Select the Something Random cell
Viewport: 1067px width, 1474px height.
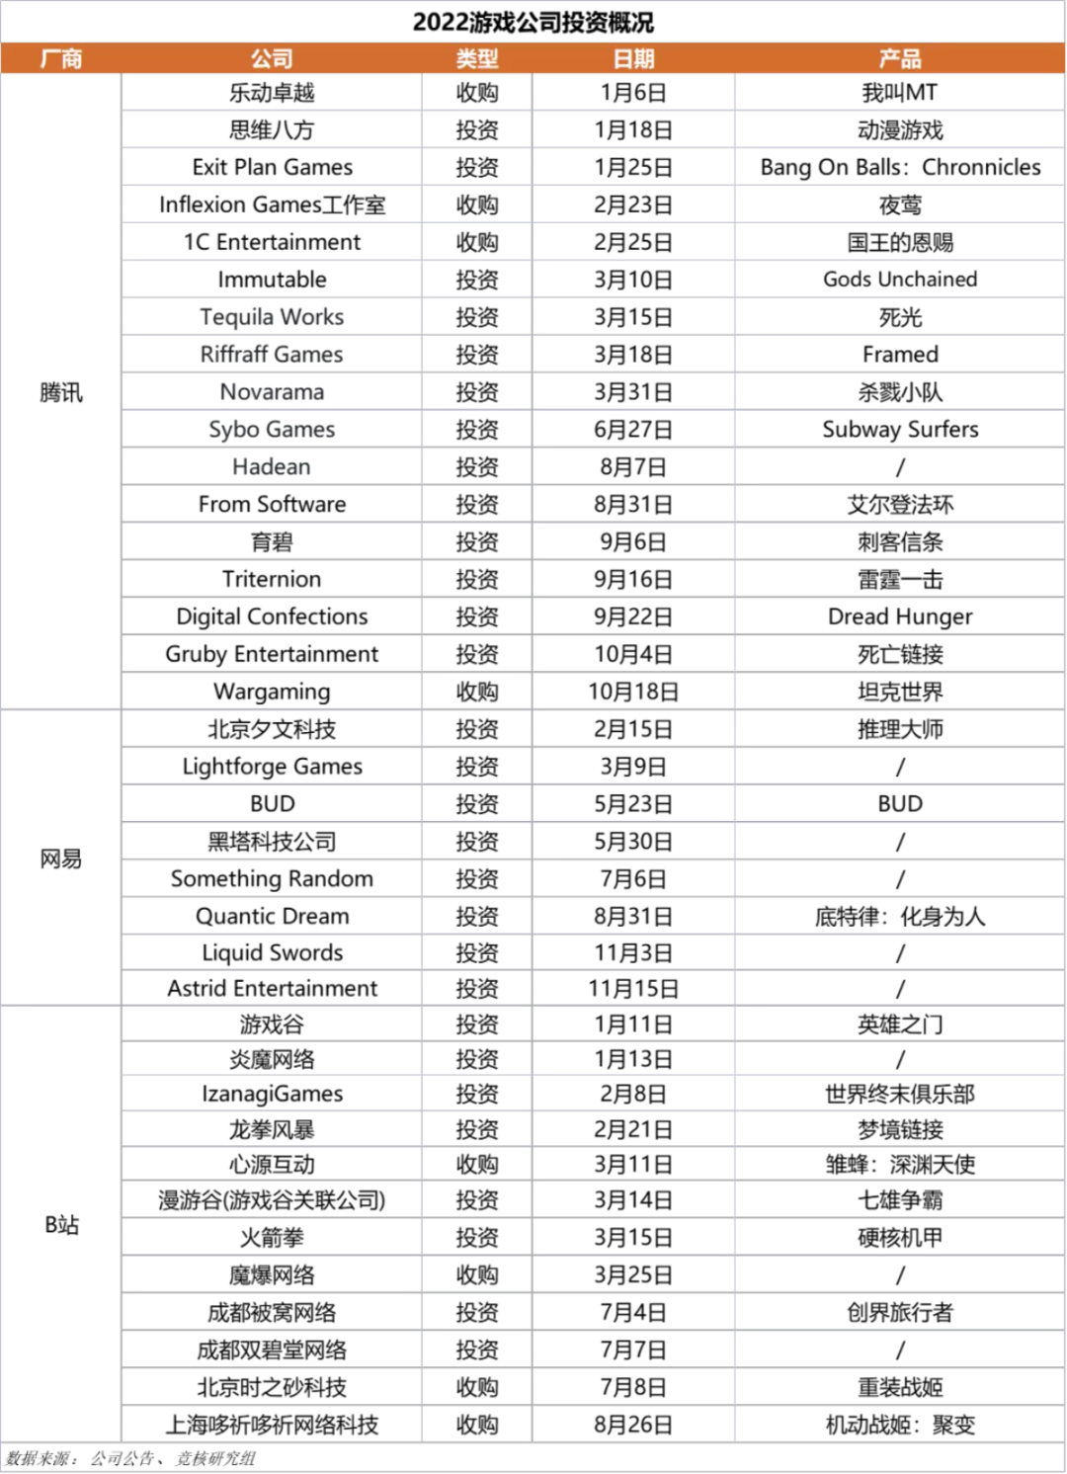click(x=272, y=878)
